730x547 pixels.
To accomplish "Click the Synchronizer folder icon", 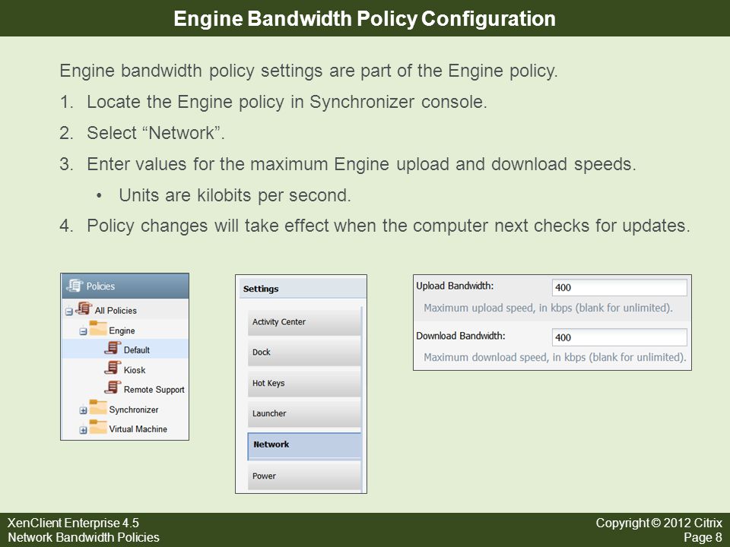I will [x=98, y=407].
